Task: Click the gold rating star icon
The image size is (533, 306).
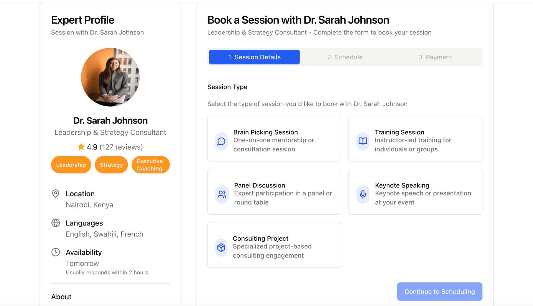Action: (x=81, y=147)
